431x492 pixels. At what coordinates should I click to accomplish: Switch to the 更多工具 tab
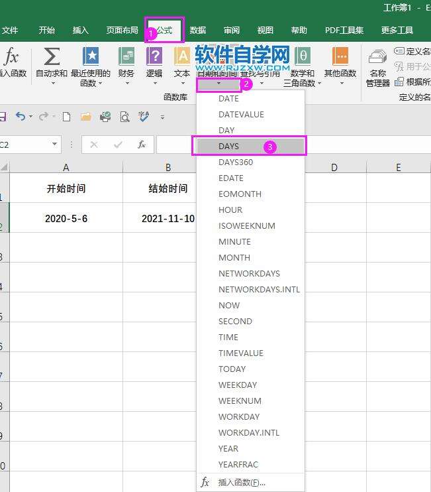pos(397,30)
